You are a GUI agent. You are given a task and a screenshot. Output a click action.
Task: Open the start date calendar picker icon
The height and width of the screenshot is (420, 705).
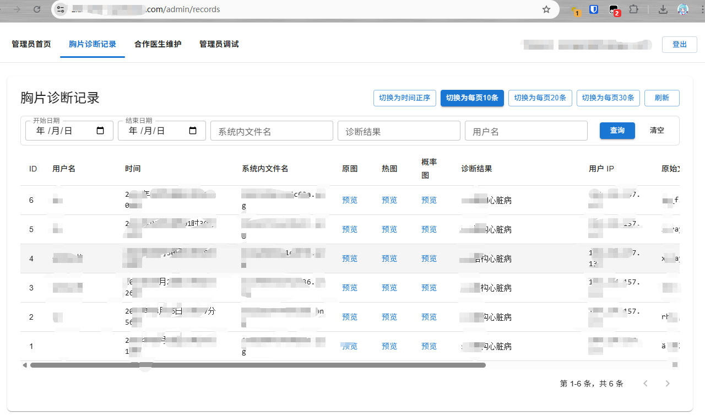tap(100, 131)
